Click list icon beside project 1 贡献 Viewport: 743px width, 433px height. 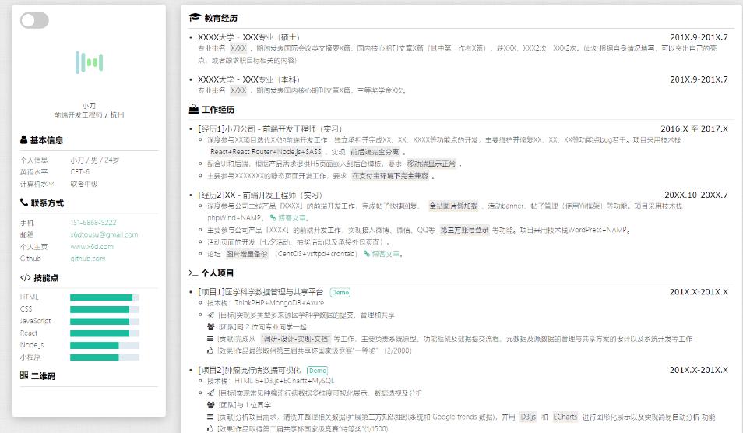[x=210, y=339]
